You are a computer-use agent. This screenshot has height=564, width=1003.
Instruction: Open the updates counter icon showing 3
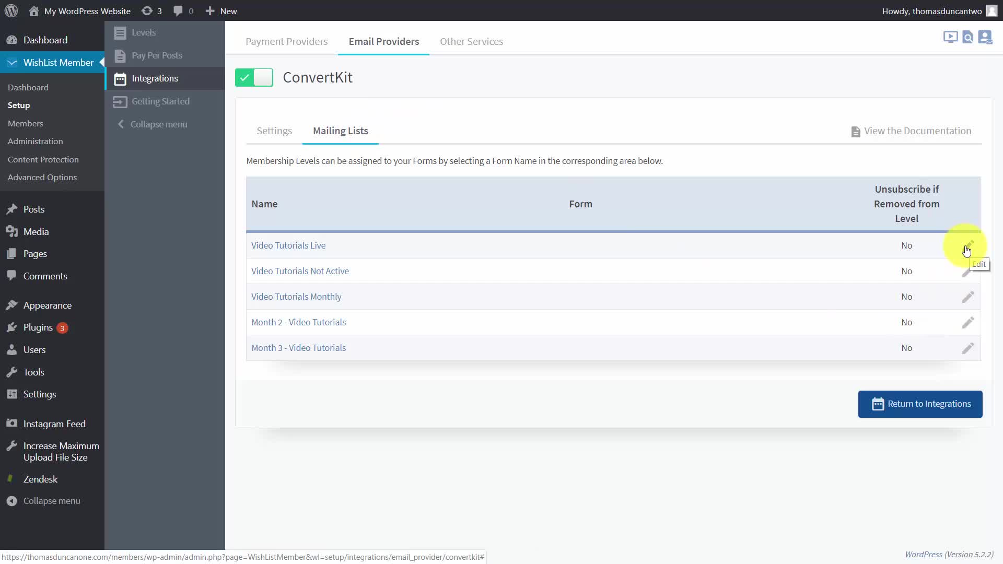151,11
